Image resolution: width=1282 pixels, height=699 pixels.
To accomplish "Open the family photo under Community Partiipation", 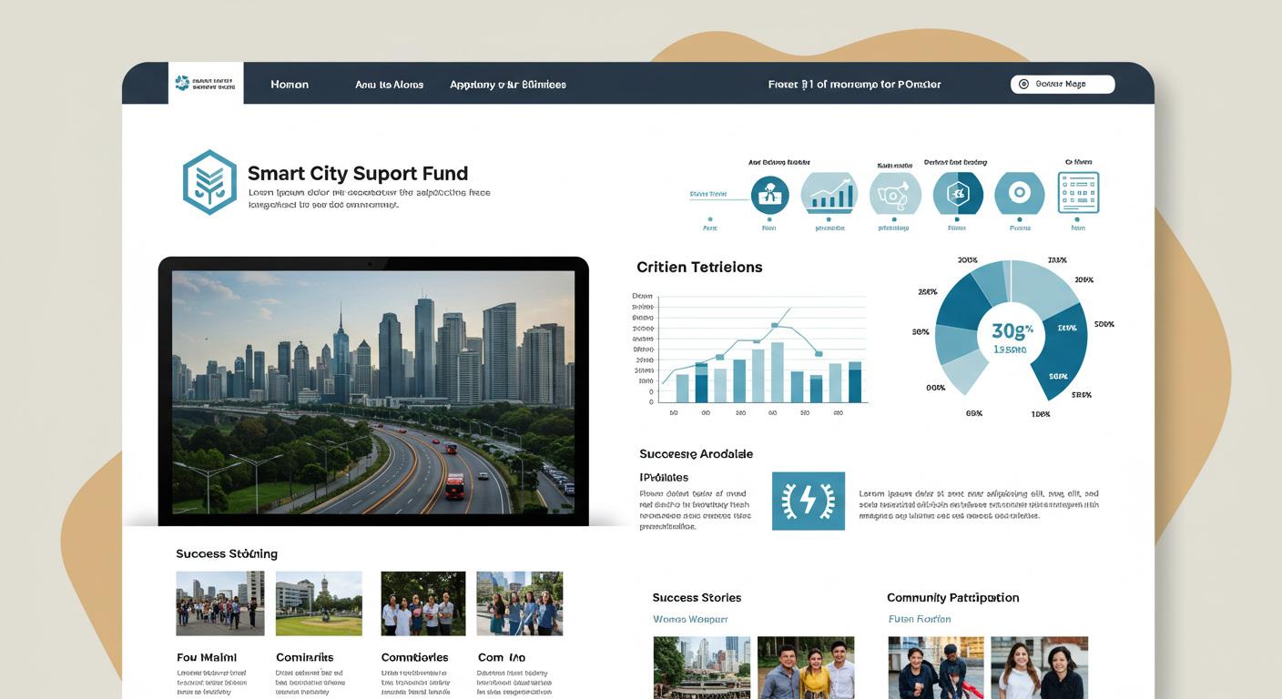I will (x=936, y=667).
